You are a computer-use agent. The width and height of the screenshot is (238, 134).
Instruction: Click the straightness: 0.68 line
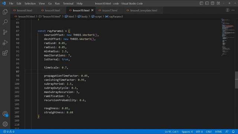point(58,112)
